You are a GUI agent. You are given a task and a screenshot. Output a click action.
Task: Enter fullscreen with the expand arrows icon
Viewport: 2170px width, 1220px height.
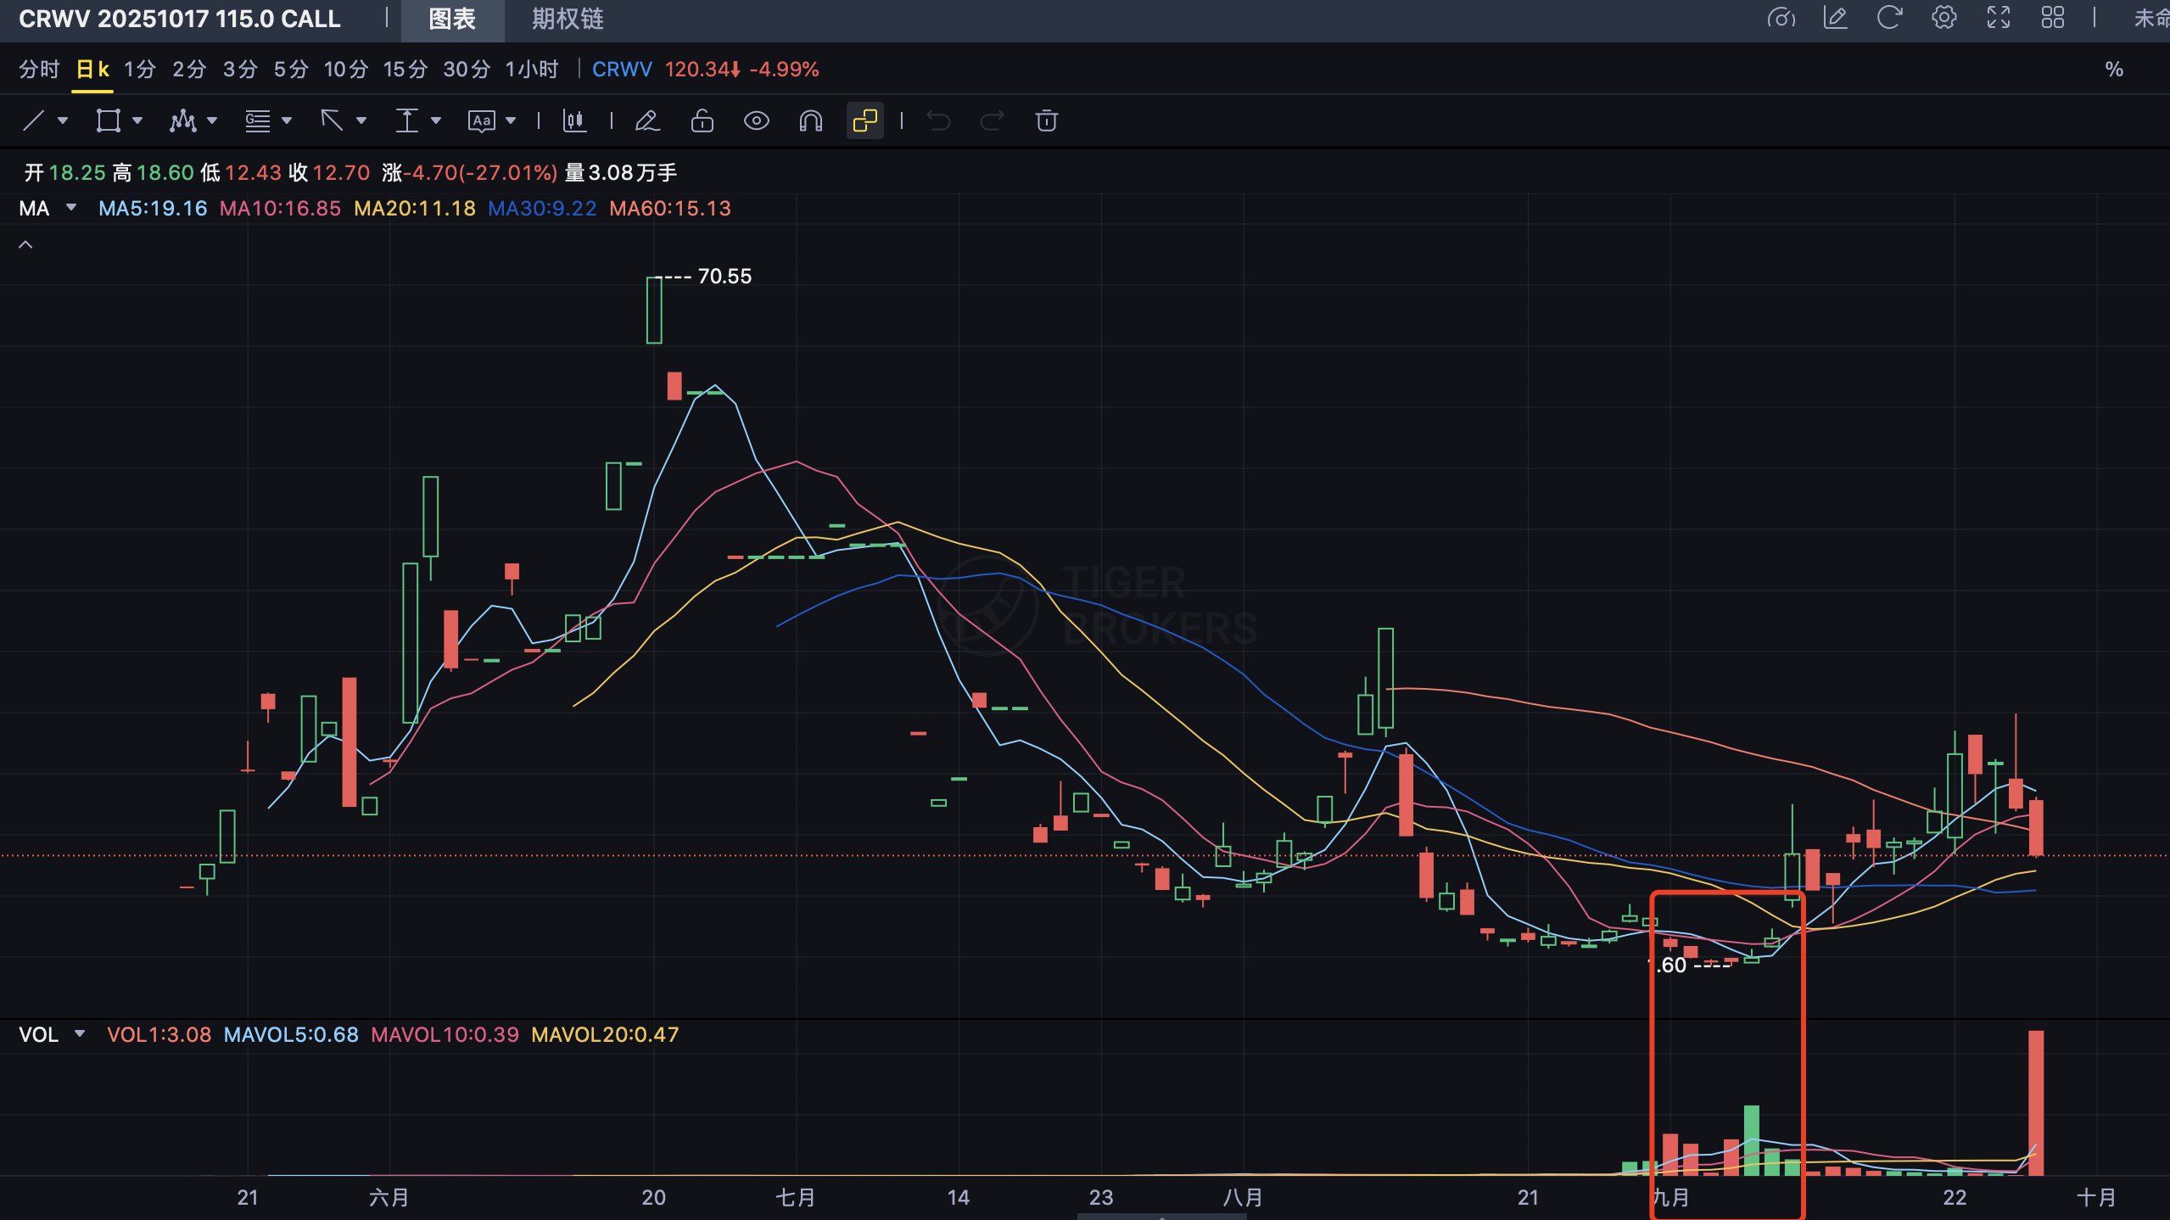coord(1998,18)
